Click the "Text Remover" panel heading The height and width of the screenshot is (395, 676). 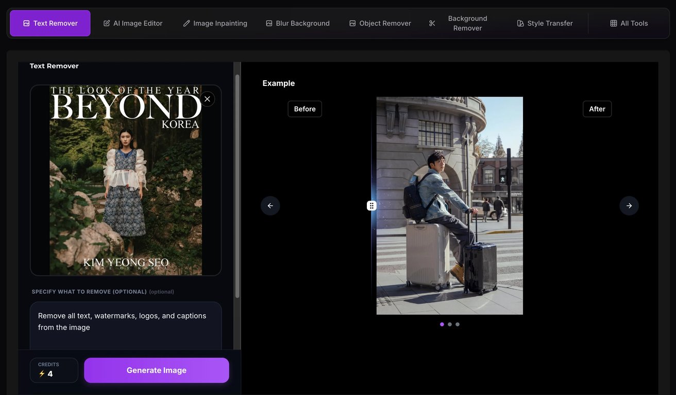click(x=54, y=66)
